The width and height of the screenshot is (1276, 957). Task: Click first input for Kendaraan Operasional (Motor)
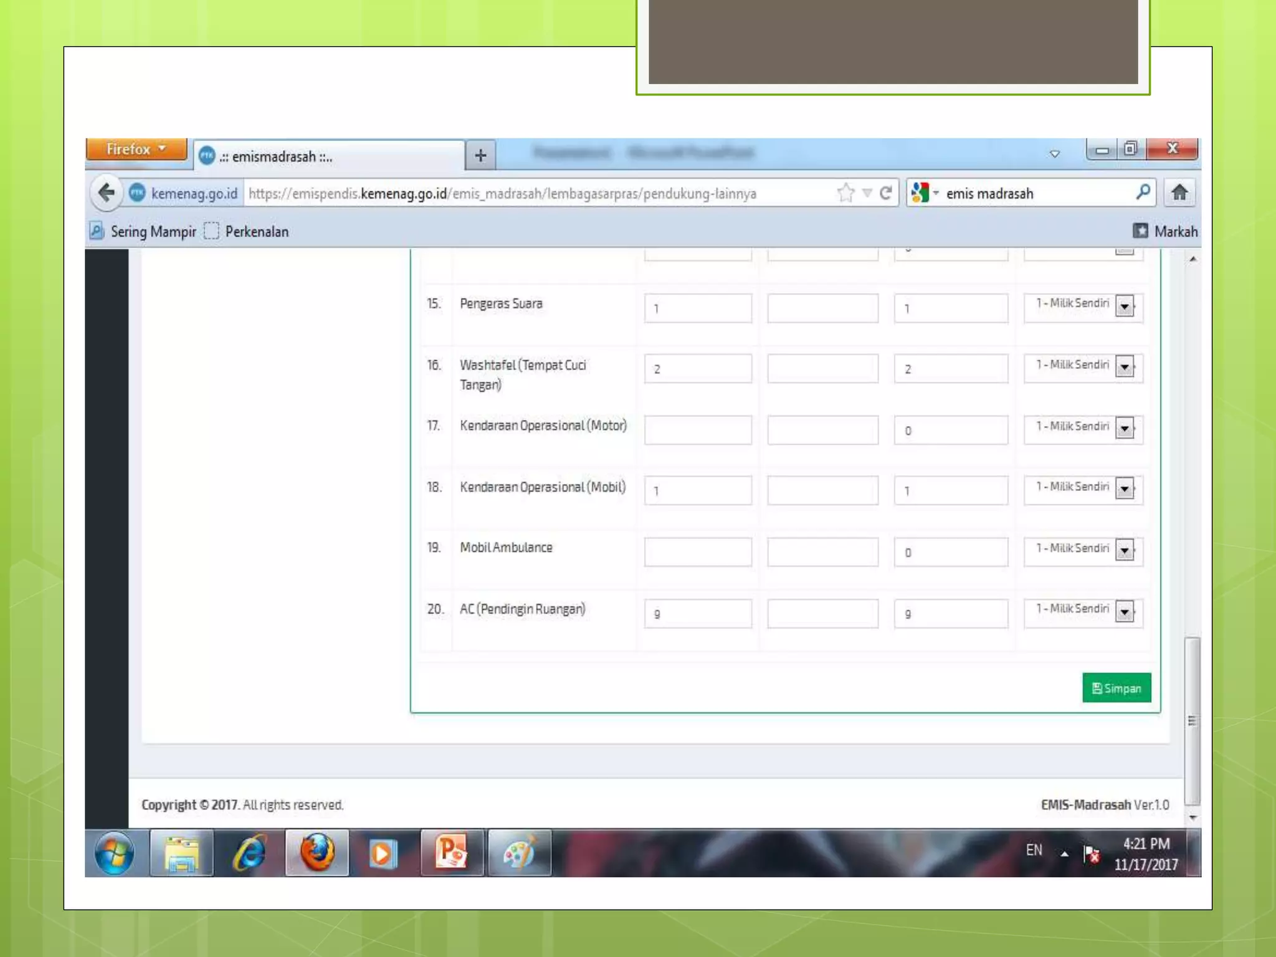pos(698,430)
